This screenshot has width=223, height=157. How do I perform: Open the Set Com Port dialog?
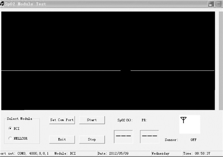pos(62,120)
